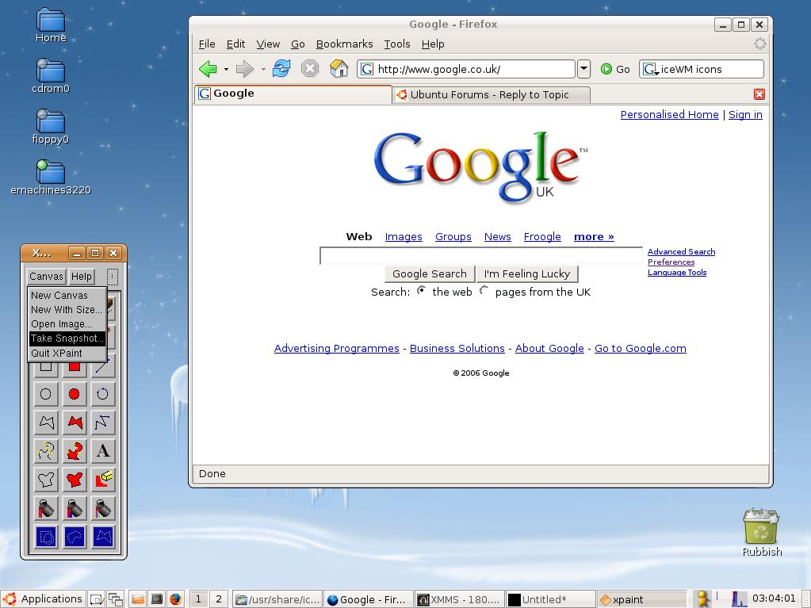Open the Back button history dropdown arrow
The height and width of the screenshot is (608, 811).
pos(226,69)
